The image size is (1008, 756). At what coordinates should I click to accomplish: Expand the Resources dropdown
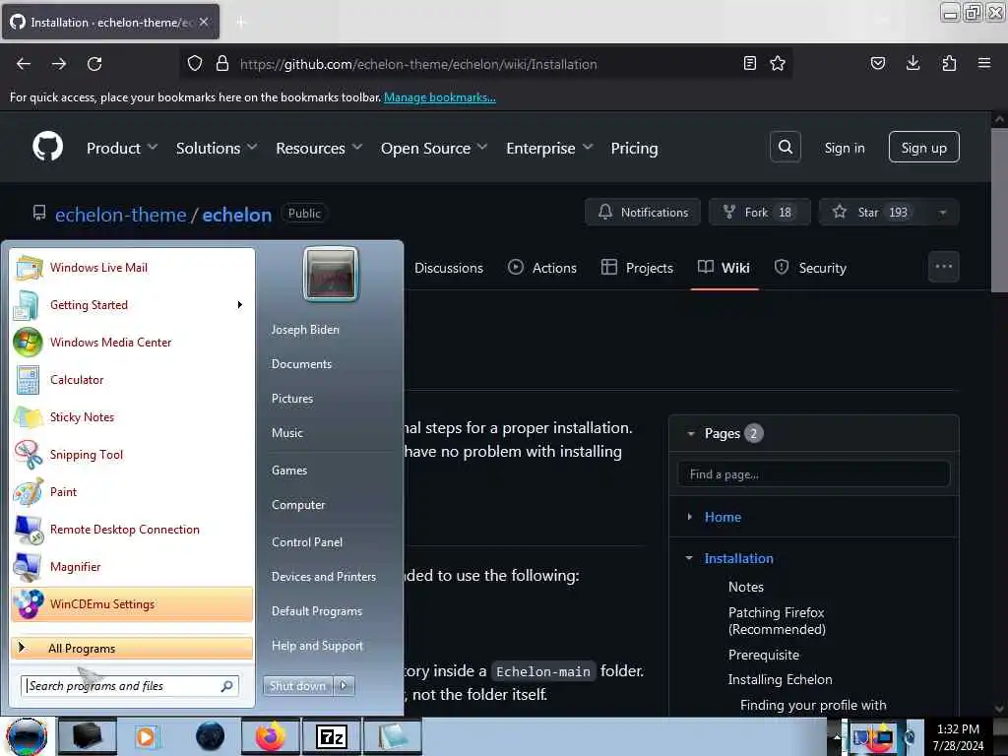(319, 148)
